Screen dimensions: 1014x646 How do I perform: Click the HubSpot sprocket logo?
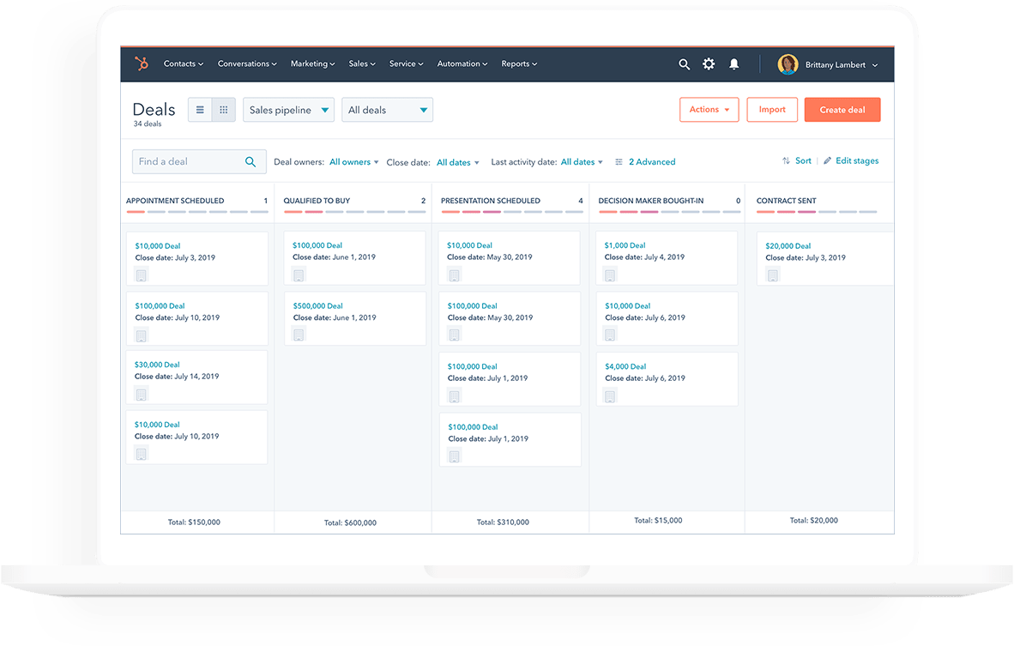tap(141, 63)
